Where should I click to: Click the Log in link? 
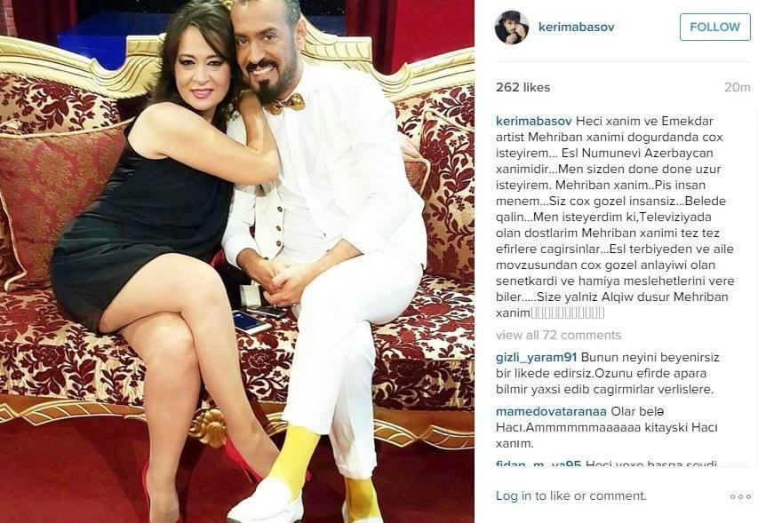[x=514, y=496]
